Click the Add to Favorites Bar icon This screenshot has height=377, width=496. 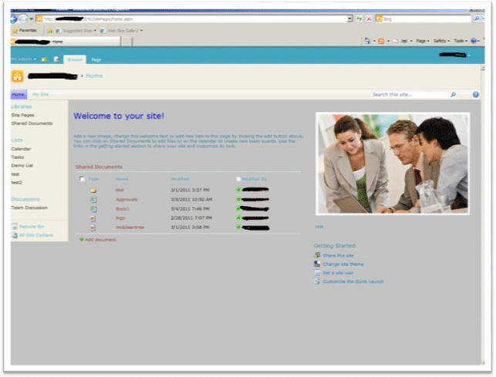[49, 31]
